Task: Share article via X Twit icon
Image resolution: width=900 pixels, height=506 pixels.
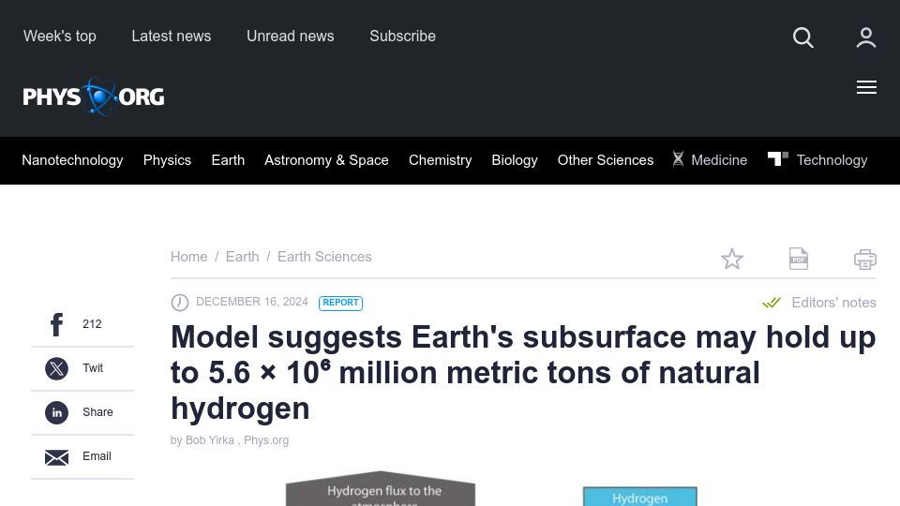Action: (56, 368)
